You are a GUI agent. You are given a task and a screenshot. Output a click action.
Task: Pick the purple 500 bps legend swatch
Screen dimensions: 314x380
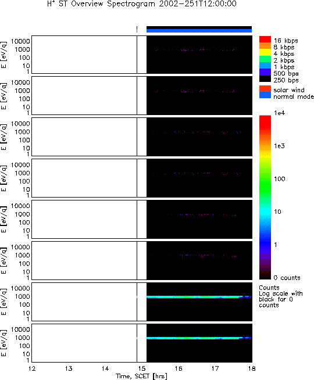pos(265,72)
